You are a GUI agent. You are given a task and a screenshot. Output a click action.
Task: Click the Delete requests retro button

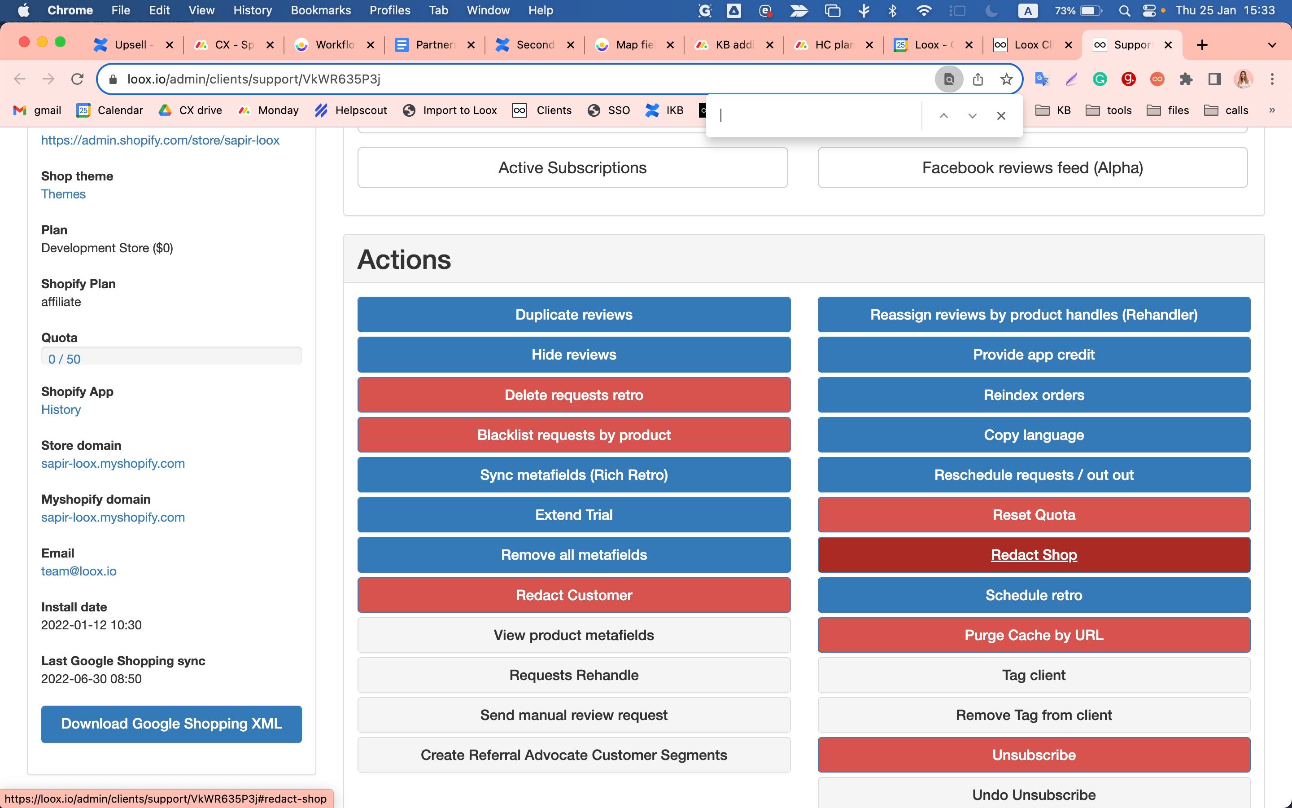coord(573,395)
